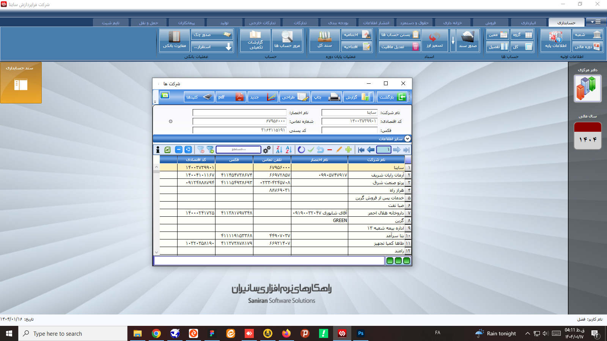This screenshot has height=341, width=607.
Task: Switch to the فروش ribbon tab
Action: tap(492, 22)
